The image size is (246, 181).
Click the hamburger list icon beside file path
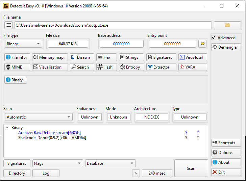8,25
